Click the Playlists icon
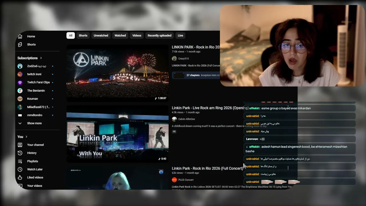This screenshot has height=206, width=366. click(x=20, y=161)
